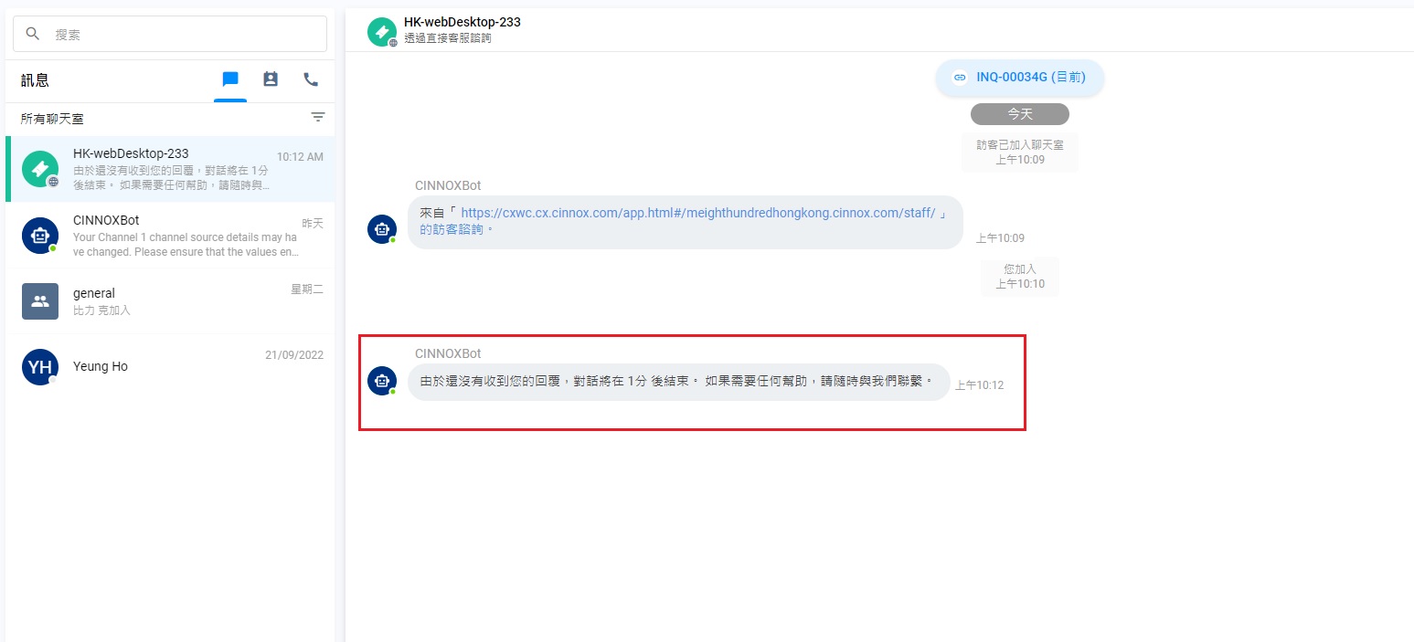The image size is (1414, 642).
Task: Switch to the chats tab with the bubble icon
Action: coord(230,80)
